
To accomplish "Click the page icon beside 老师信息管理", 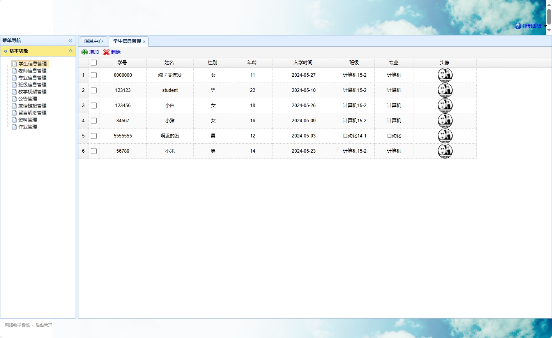I will pyautogui.click(x=14, y=71).
